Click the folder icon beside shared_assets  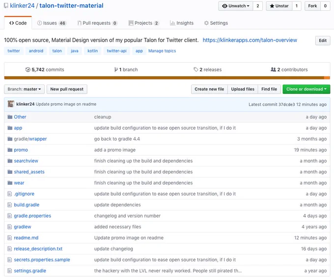click(10, 171)
